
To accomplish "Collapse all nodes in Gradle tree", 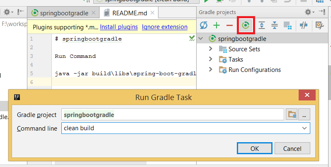I will 275,26.
